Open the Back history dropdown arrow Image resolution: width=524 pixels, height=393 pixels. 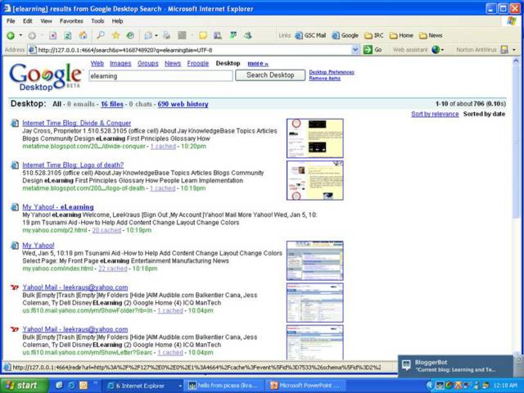(20, 35)
